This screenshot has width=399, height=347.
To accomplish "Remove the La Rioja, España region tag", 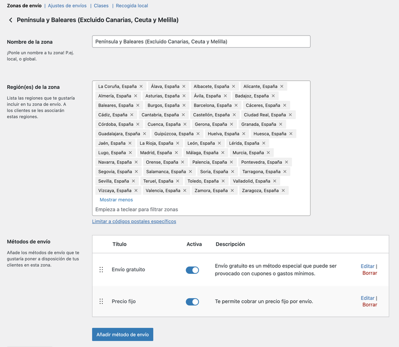I will 177,143.
